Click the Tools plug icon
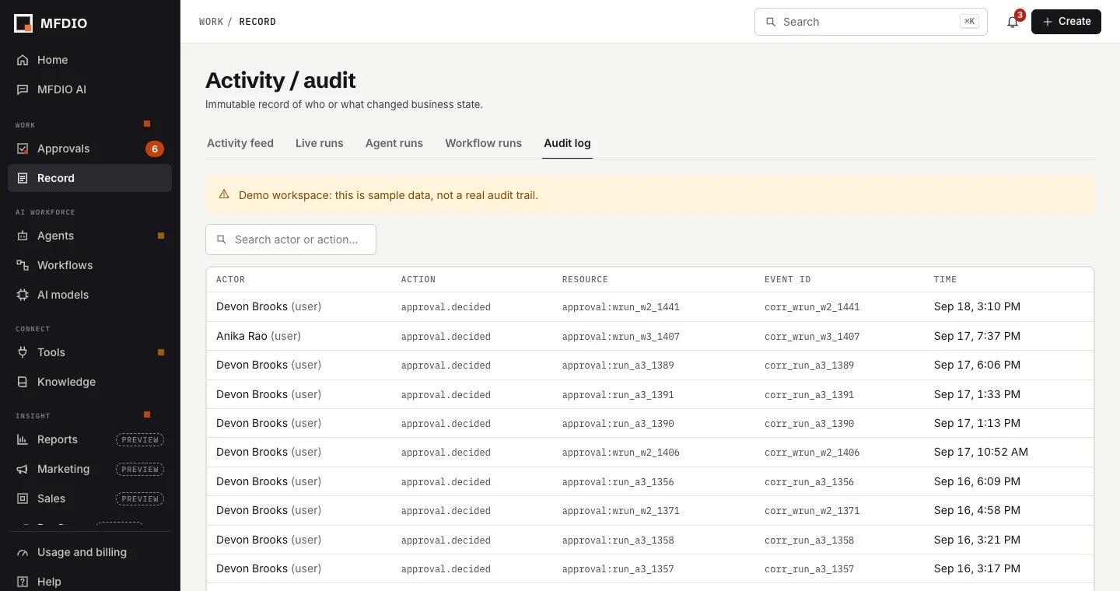Screen dimensions: 1120x591 coord(23,352)
